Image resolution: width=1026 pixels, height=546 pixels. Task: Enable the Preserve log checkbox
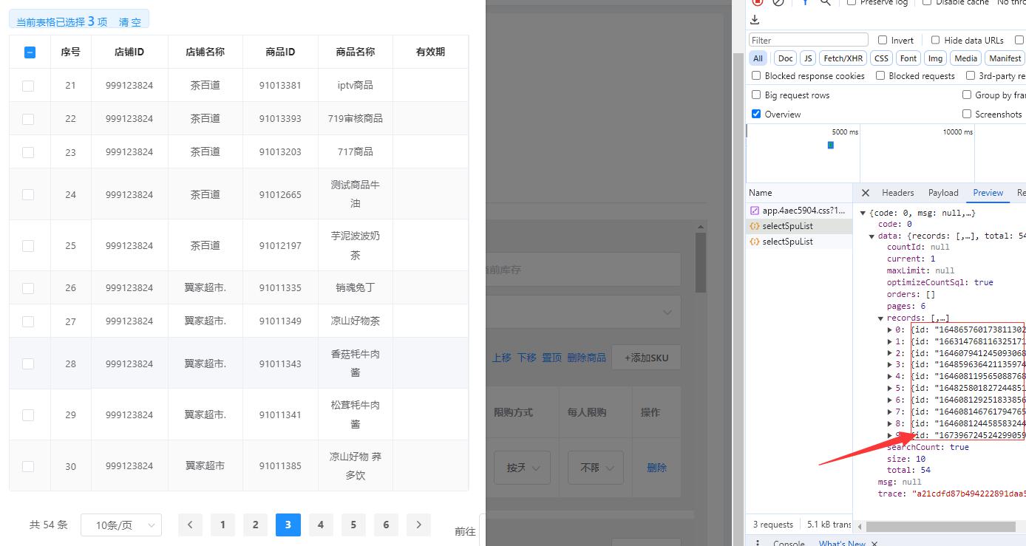[x=852, y=2]
